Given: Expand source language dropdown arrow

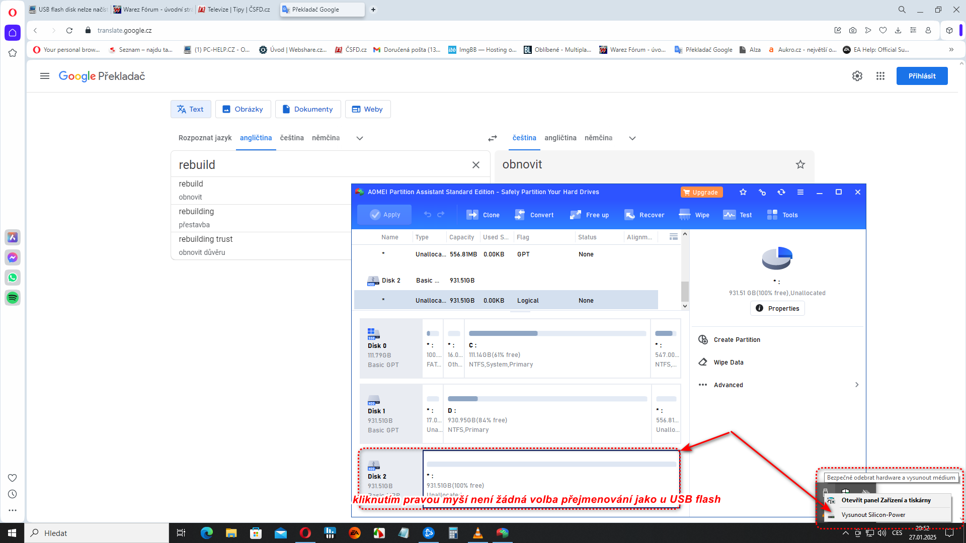Looking at the screenshot, I should pyautogui.click(x=359, y=138).
